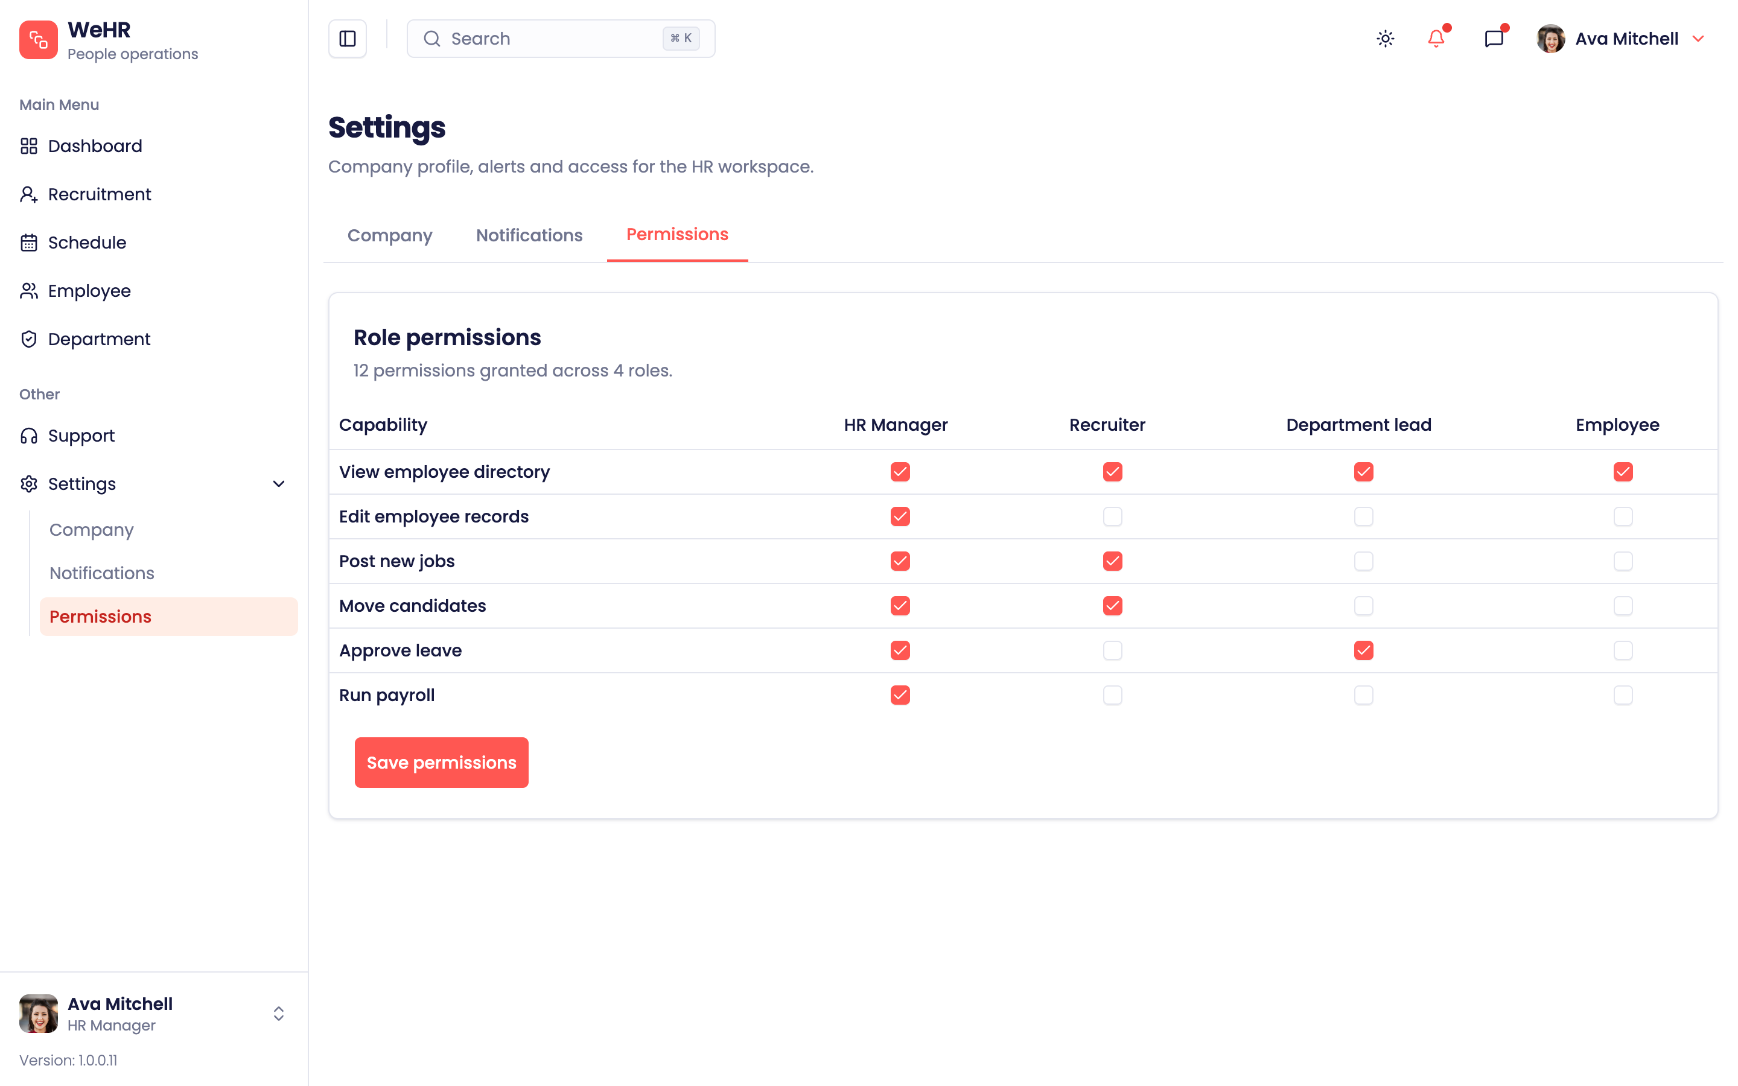Select the Permissions tab
1738x1086 pixels.
pyautogui.click(x=677, y=235)
